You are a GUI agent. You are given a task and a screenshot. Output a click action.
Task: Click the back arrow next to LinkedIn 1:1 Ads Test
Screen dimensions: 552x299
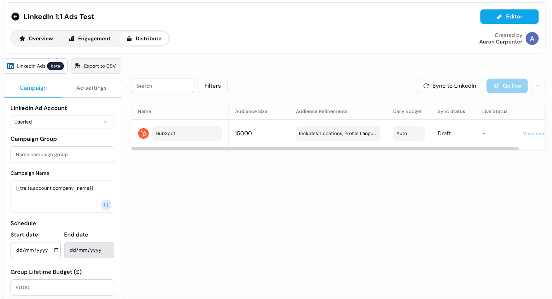click(15, 17)
